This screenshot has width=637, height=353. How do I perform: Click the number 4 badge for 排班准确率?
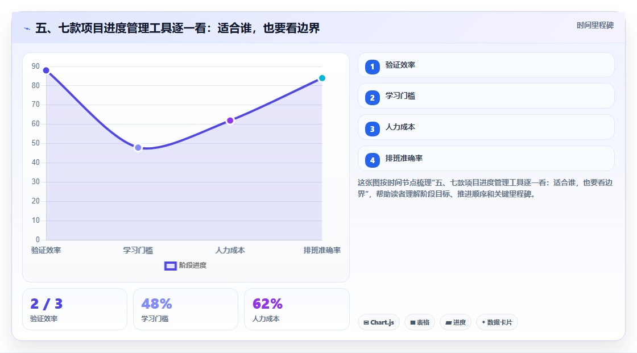pyautogui.click(x=372, y=160)
